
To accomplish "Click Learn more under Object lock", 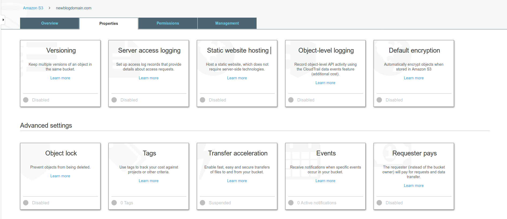I will [60, 176].
